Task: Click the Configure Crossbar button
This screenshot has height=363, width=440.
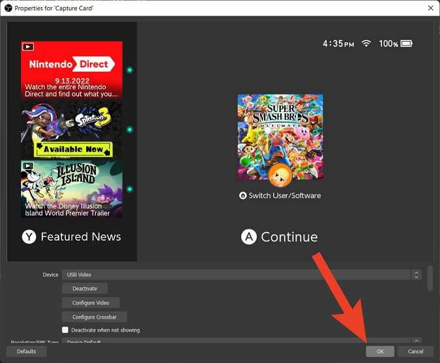Action: coord(95,317)
